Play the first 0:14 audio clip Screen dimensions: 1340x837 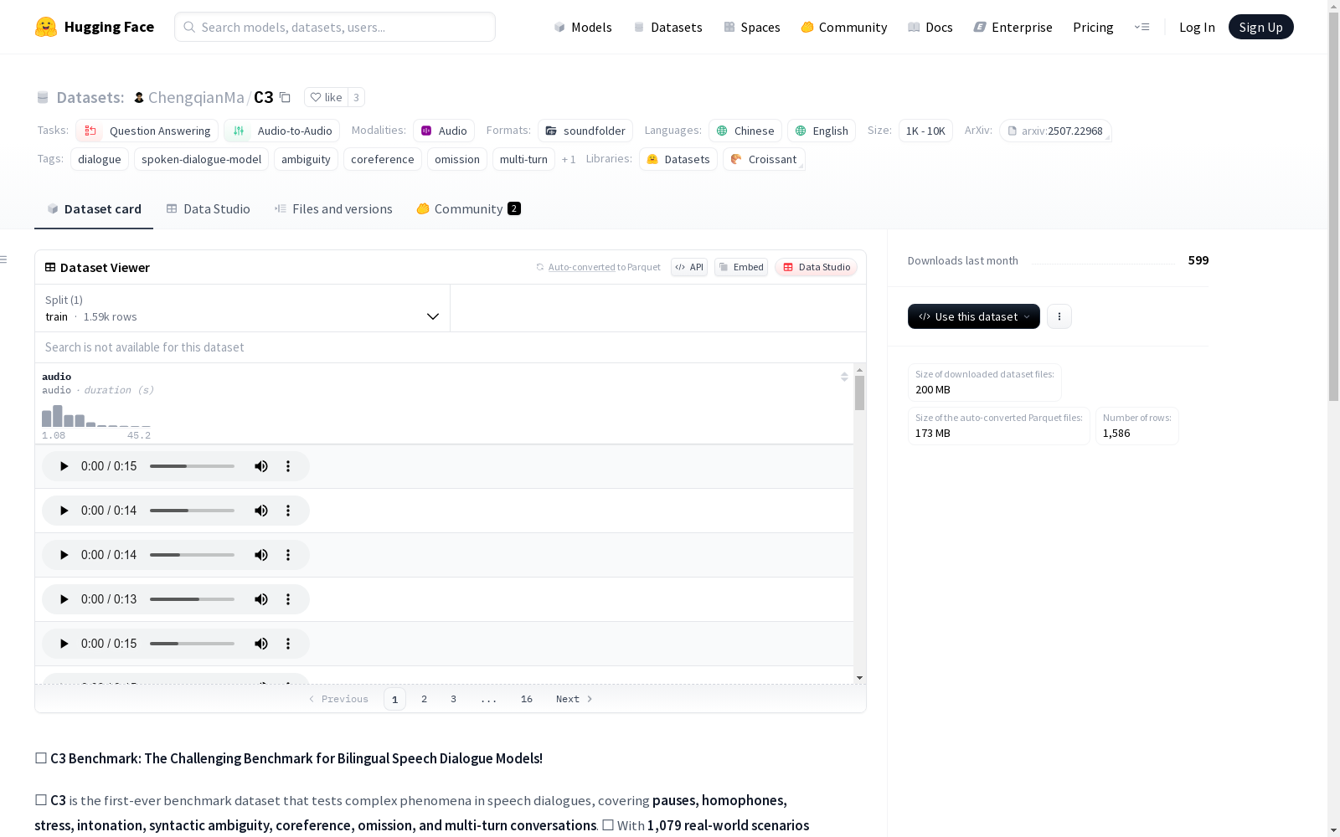coord(64,511)
